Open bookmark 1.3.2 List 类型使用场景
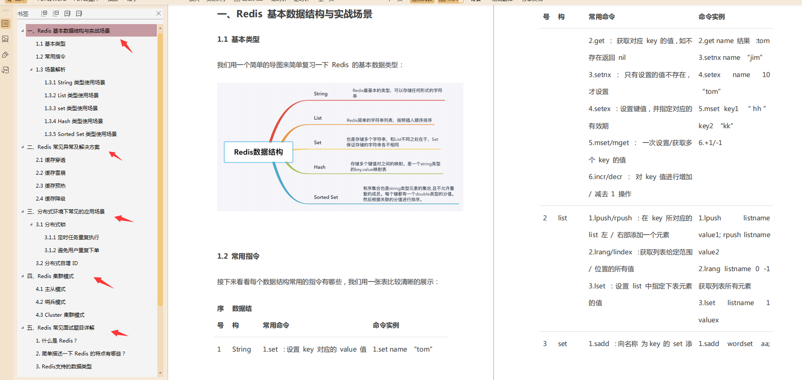 coord(72,96)
